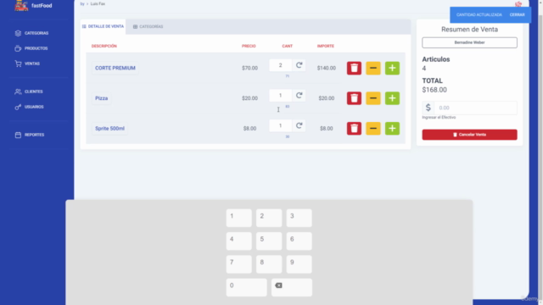Close the notification with CERRAR
The image size is (543, 305).
coord(517,15)
